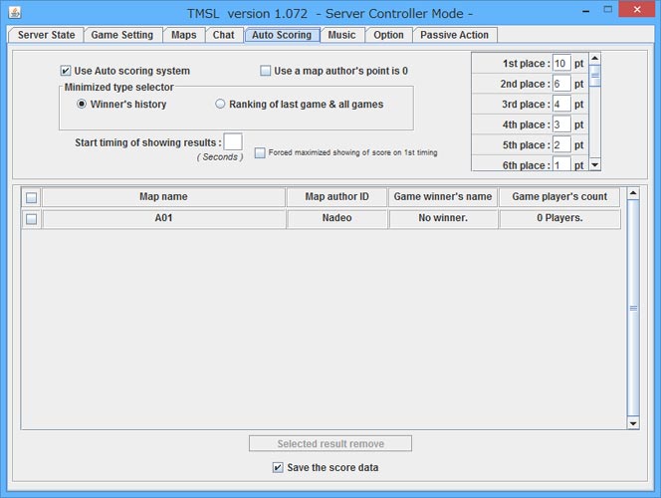Image resolution: width=661 pixels, height=498 pixels.
Task: Click the Map author ID column header
Action: (x=336, y=197)
